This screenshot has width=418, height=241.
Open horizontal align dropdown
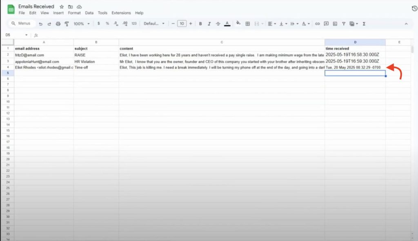[271, 24]
